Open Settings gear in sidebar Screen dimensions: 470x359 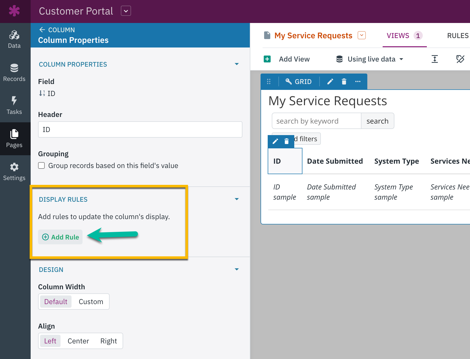point(14,172)
